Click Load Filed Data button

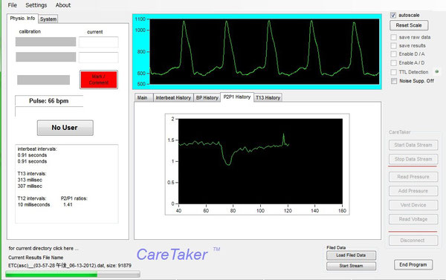(x=351, y=255)
